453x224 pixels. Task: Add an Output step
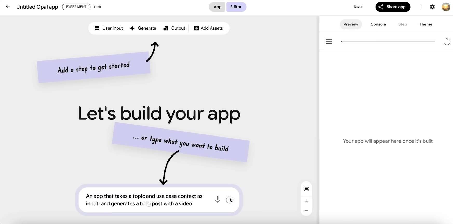coord(174,28)
